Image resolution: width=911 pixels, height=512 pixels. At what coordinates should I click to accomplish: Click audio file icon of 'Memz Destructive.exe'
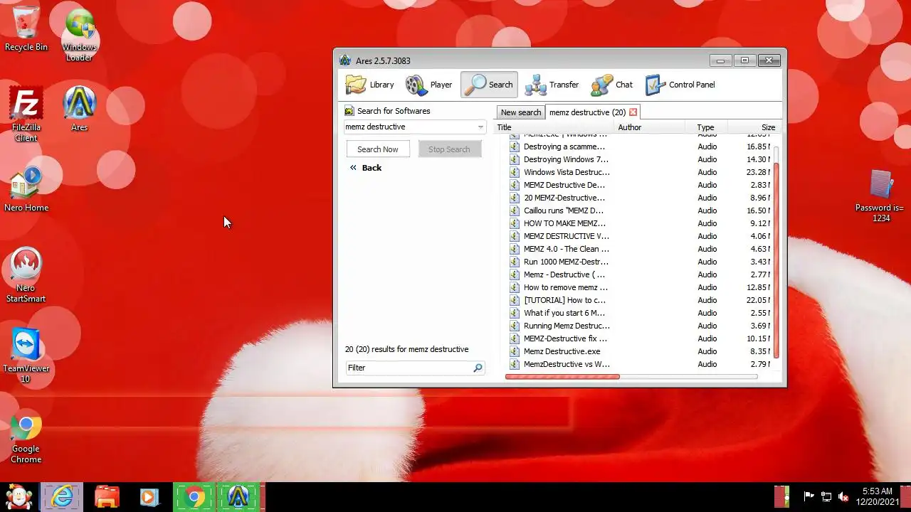click(515, 351)
